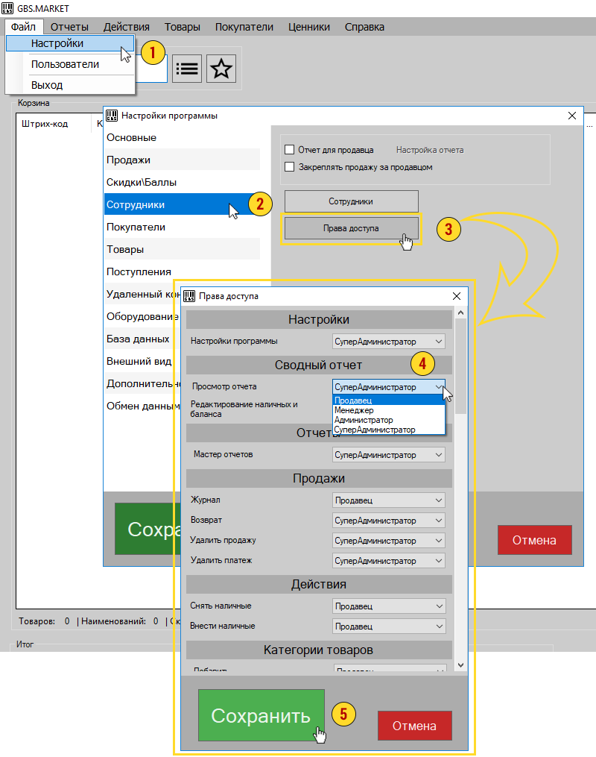This screenshot has height=757, width=596.
Task: Open 'Настройки программы' access dropdown
Action: (x=389, y=342)
